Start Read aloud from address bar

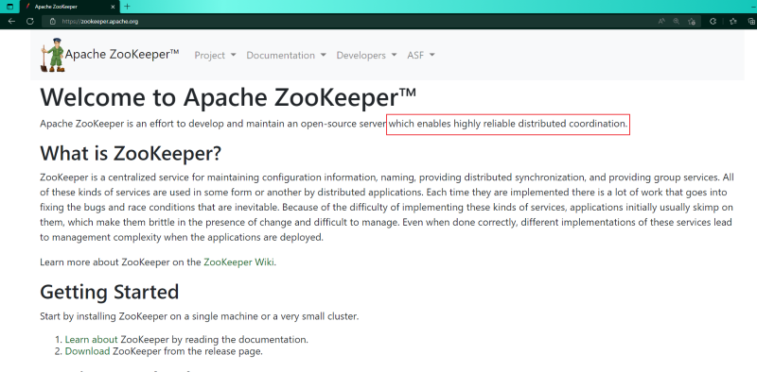(661, 21)
